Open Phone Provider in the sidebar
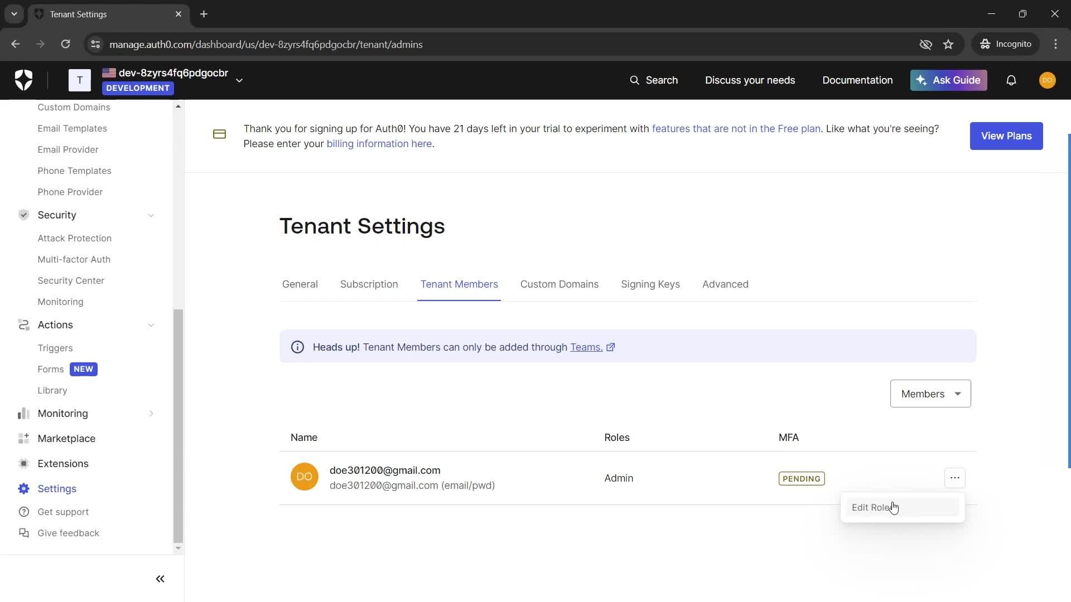 (x=70, y=192)
